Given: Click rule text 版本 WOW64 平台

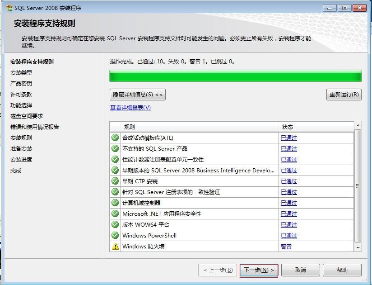Looking at the screenshot, I should point(146,225).
